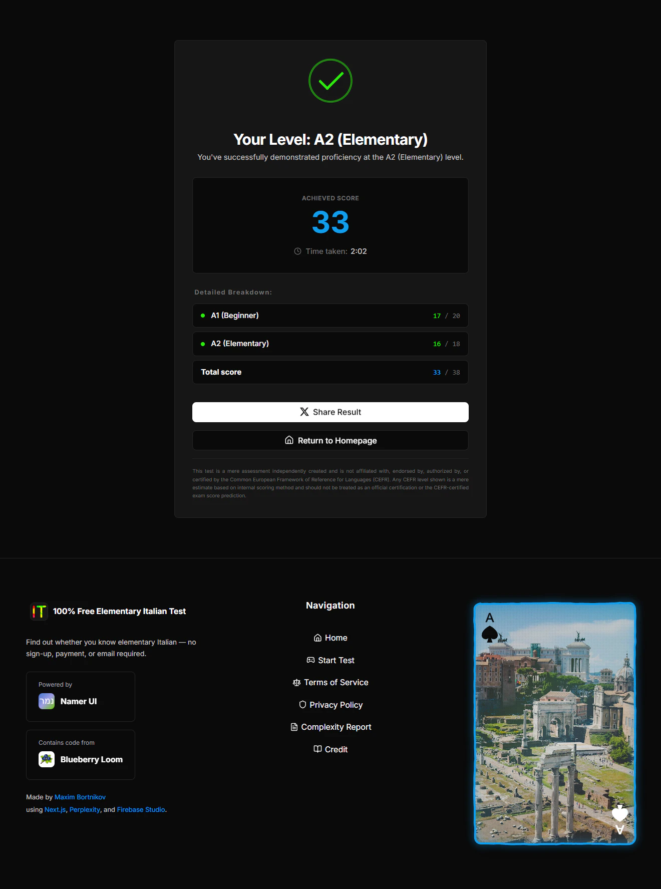This screenshot has width=661, height=889.
Task: Open the Home navigation link
Action: pos(330,638)
